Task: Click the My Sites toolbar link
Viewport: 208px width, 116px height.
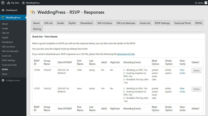Action: pyautogui.click(x=15, y=3)
